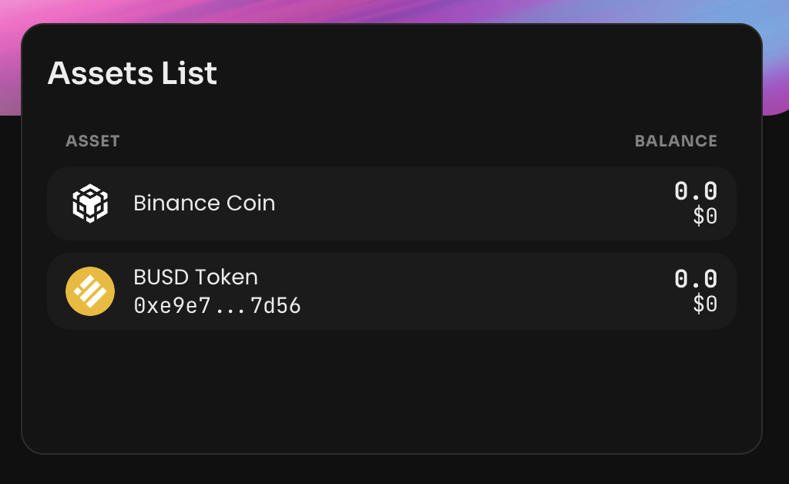This screenshot has height=484, width=789.
Task: Click the ASSET column header
Action: [92, 141]
